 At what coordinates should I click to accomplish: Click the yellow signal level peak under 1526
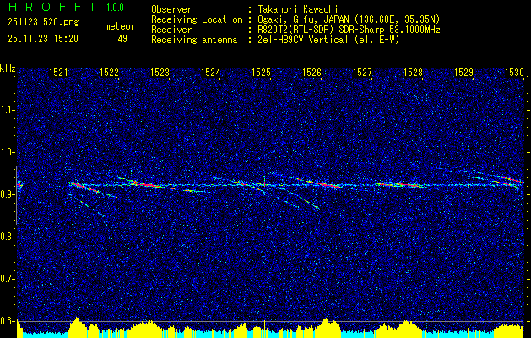pos(326,328)
